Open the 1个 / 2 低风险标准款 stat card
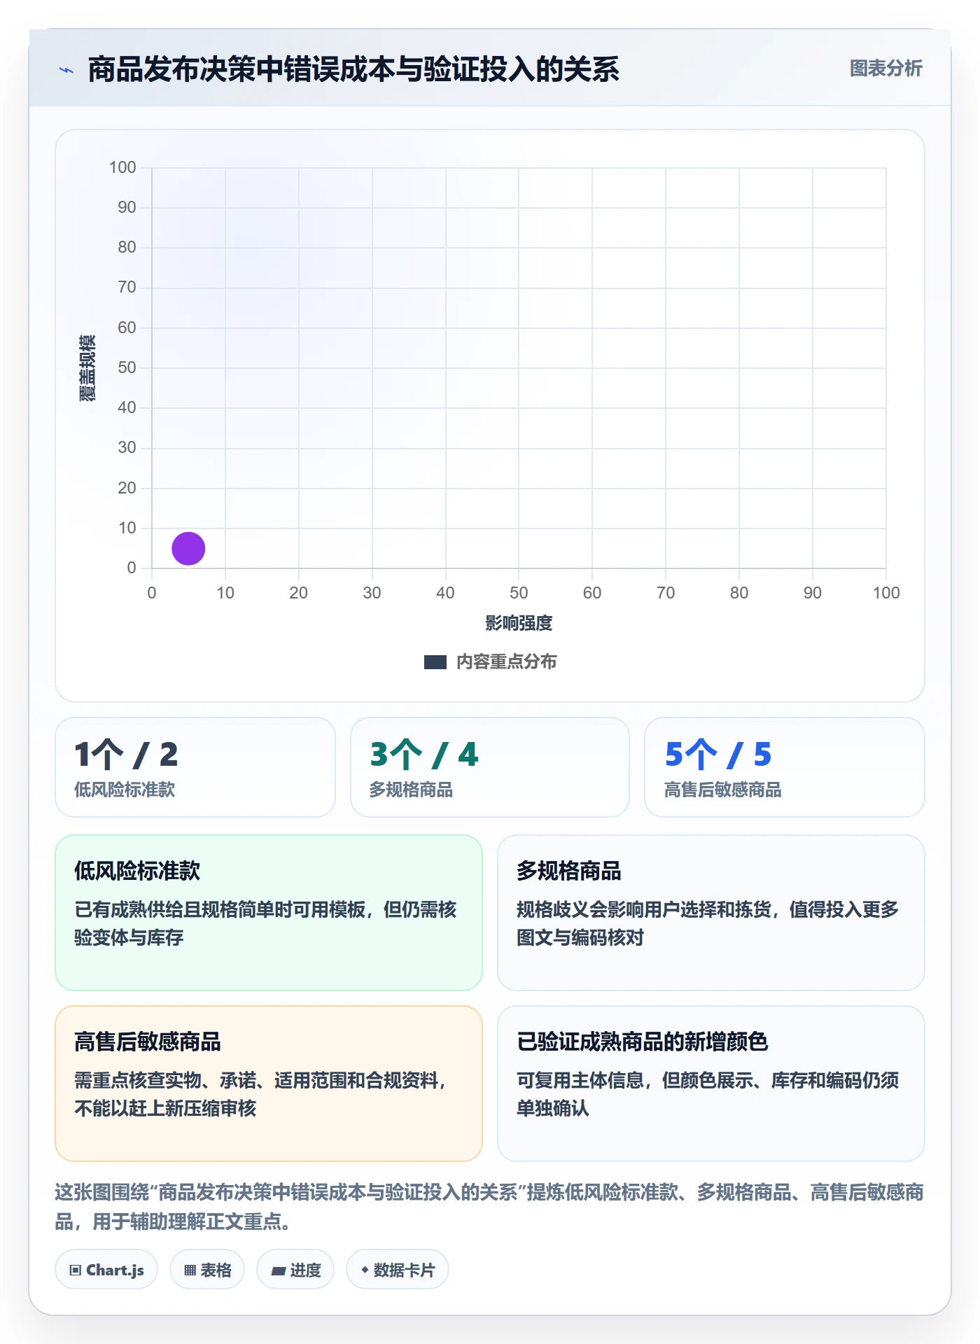This screenshot has height=1344, width=980. pyautogui.click(x=195, y=767)
